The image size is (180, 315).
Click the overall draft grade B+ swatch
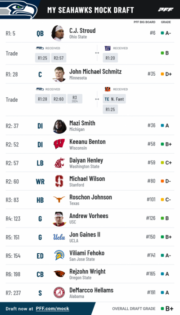(162, 309)
